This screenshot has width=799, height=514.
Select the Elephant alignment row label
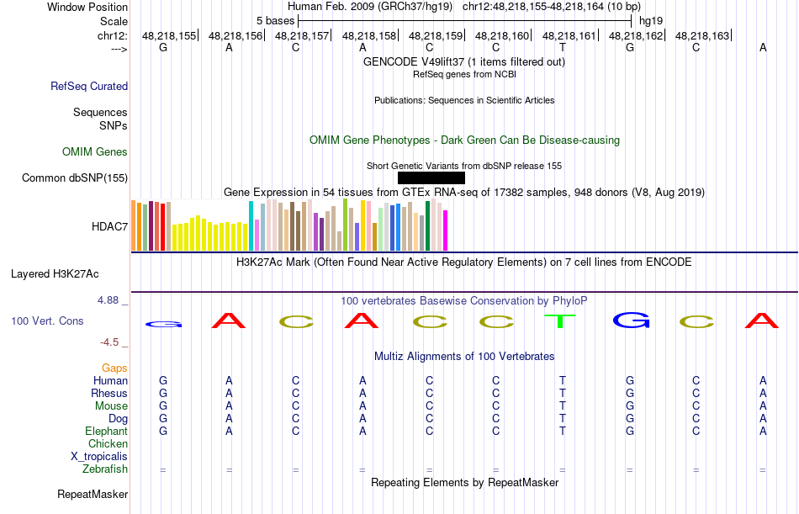[x=107, y=432]
